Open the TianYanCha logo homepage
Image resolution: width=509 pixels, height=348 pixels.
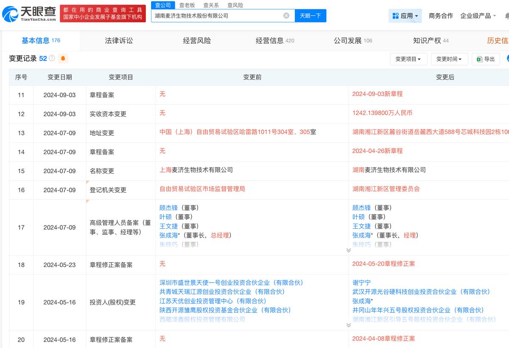coord(29,14)
